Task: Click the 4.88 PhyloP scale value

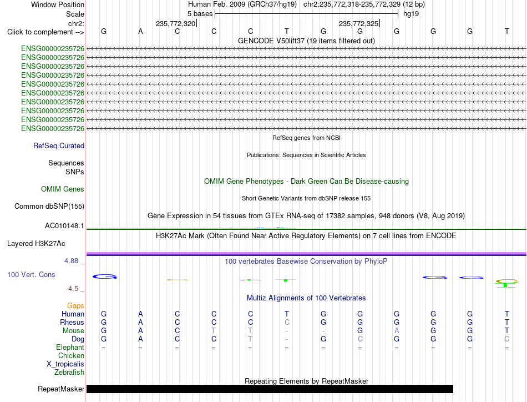Action: pos(71,261)
